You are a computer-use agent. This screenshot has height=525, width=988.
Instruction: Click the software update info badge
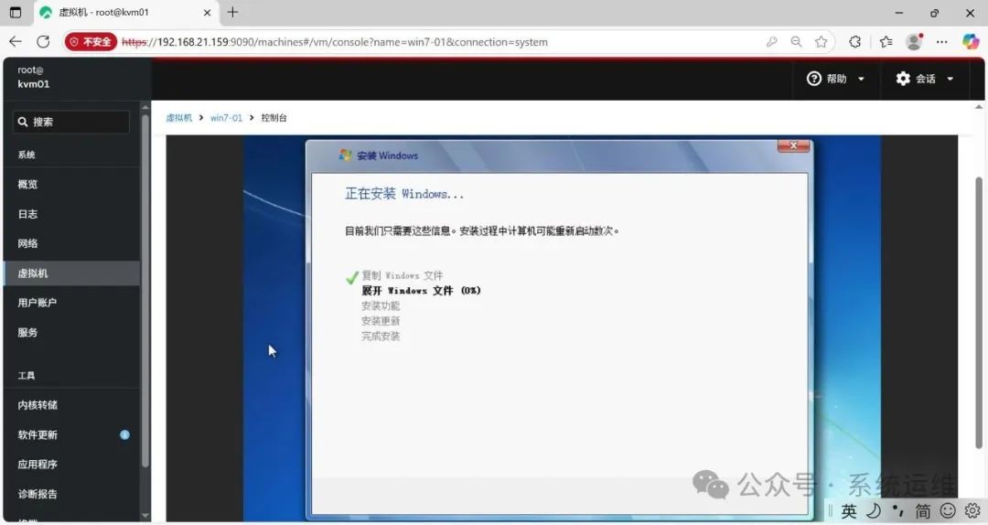tap(124, 434)
